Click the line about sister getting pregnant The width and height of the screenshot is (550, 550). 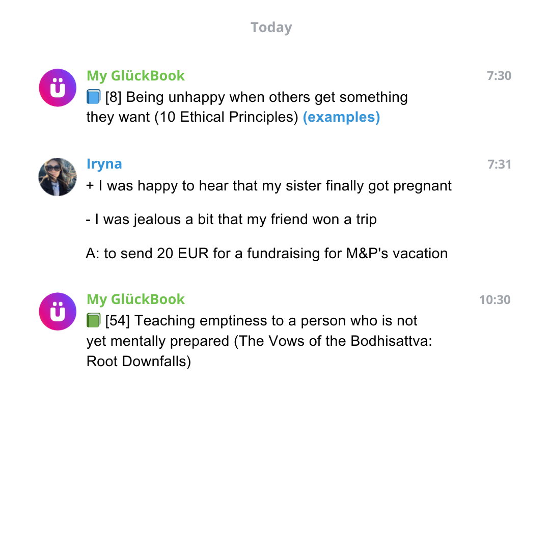pyautogui.click(x=269, y=185)
